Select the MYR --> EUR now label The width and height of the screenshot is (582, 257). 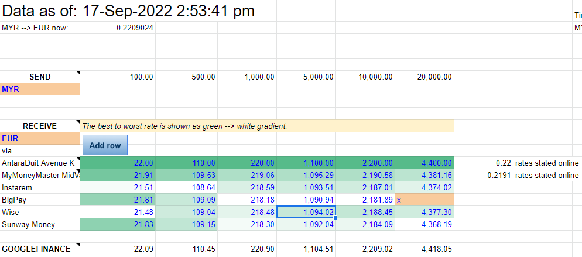40,28
